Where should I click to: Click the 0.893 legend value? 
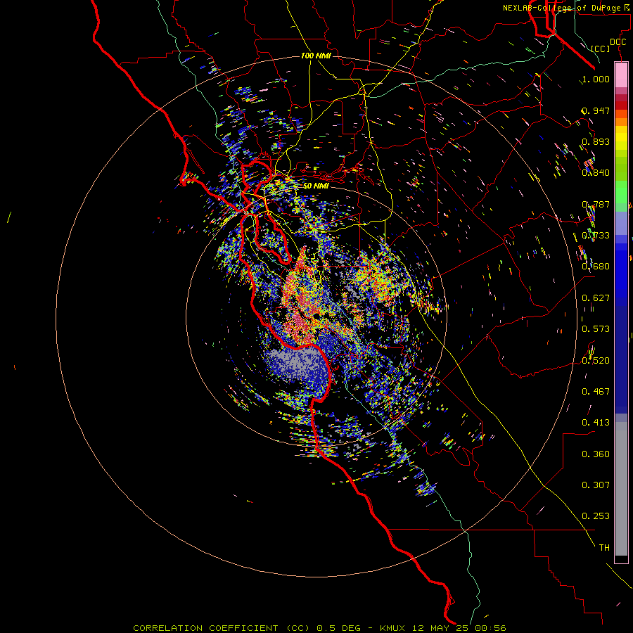[x=596, y=141]
